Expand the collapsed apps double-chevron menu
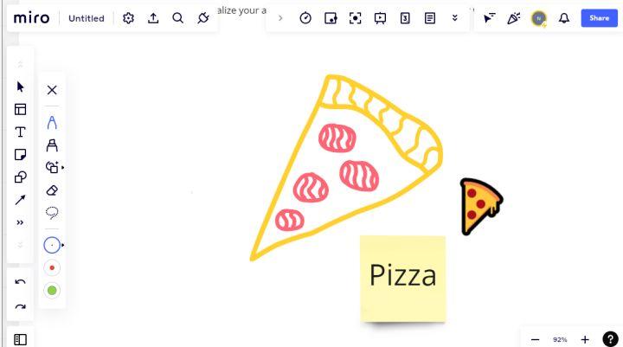 [455, 18]
